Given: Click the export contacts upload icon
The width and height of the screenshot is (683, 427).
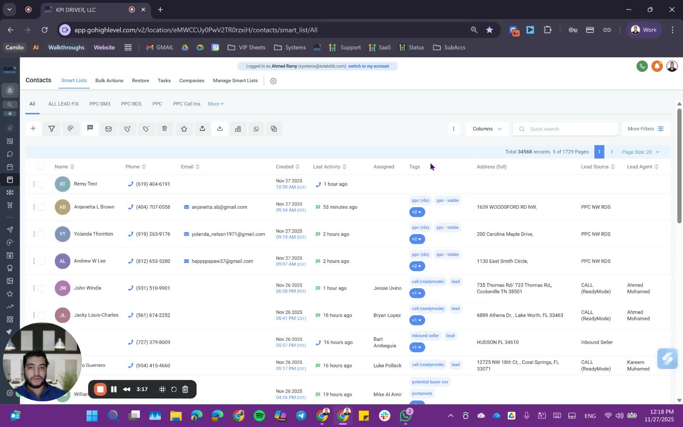Looking at the screenshot, I should click(x=202, y=128).
